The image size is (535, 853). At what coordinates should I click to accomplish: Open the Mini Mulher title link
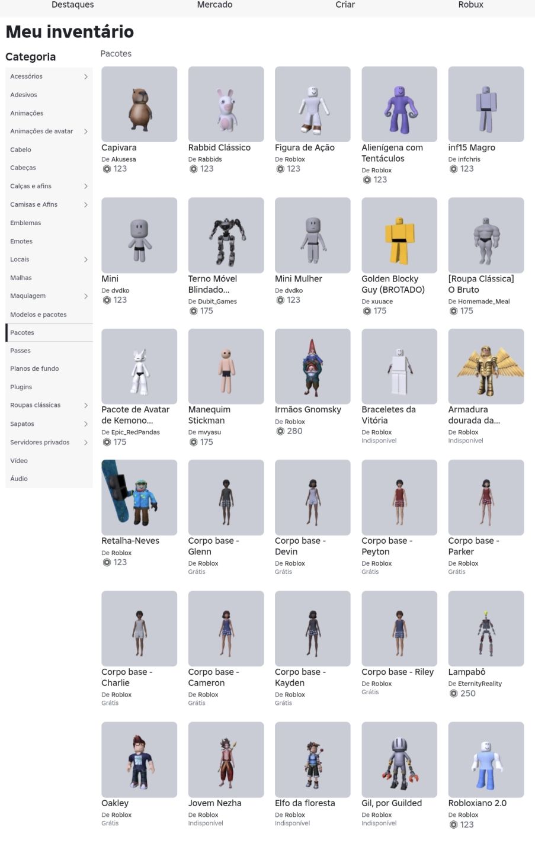click(299, 279)
